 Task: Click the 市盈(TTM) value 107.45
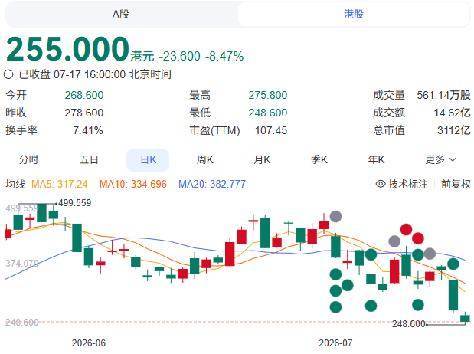(x=271, y=130)
